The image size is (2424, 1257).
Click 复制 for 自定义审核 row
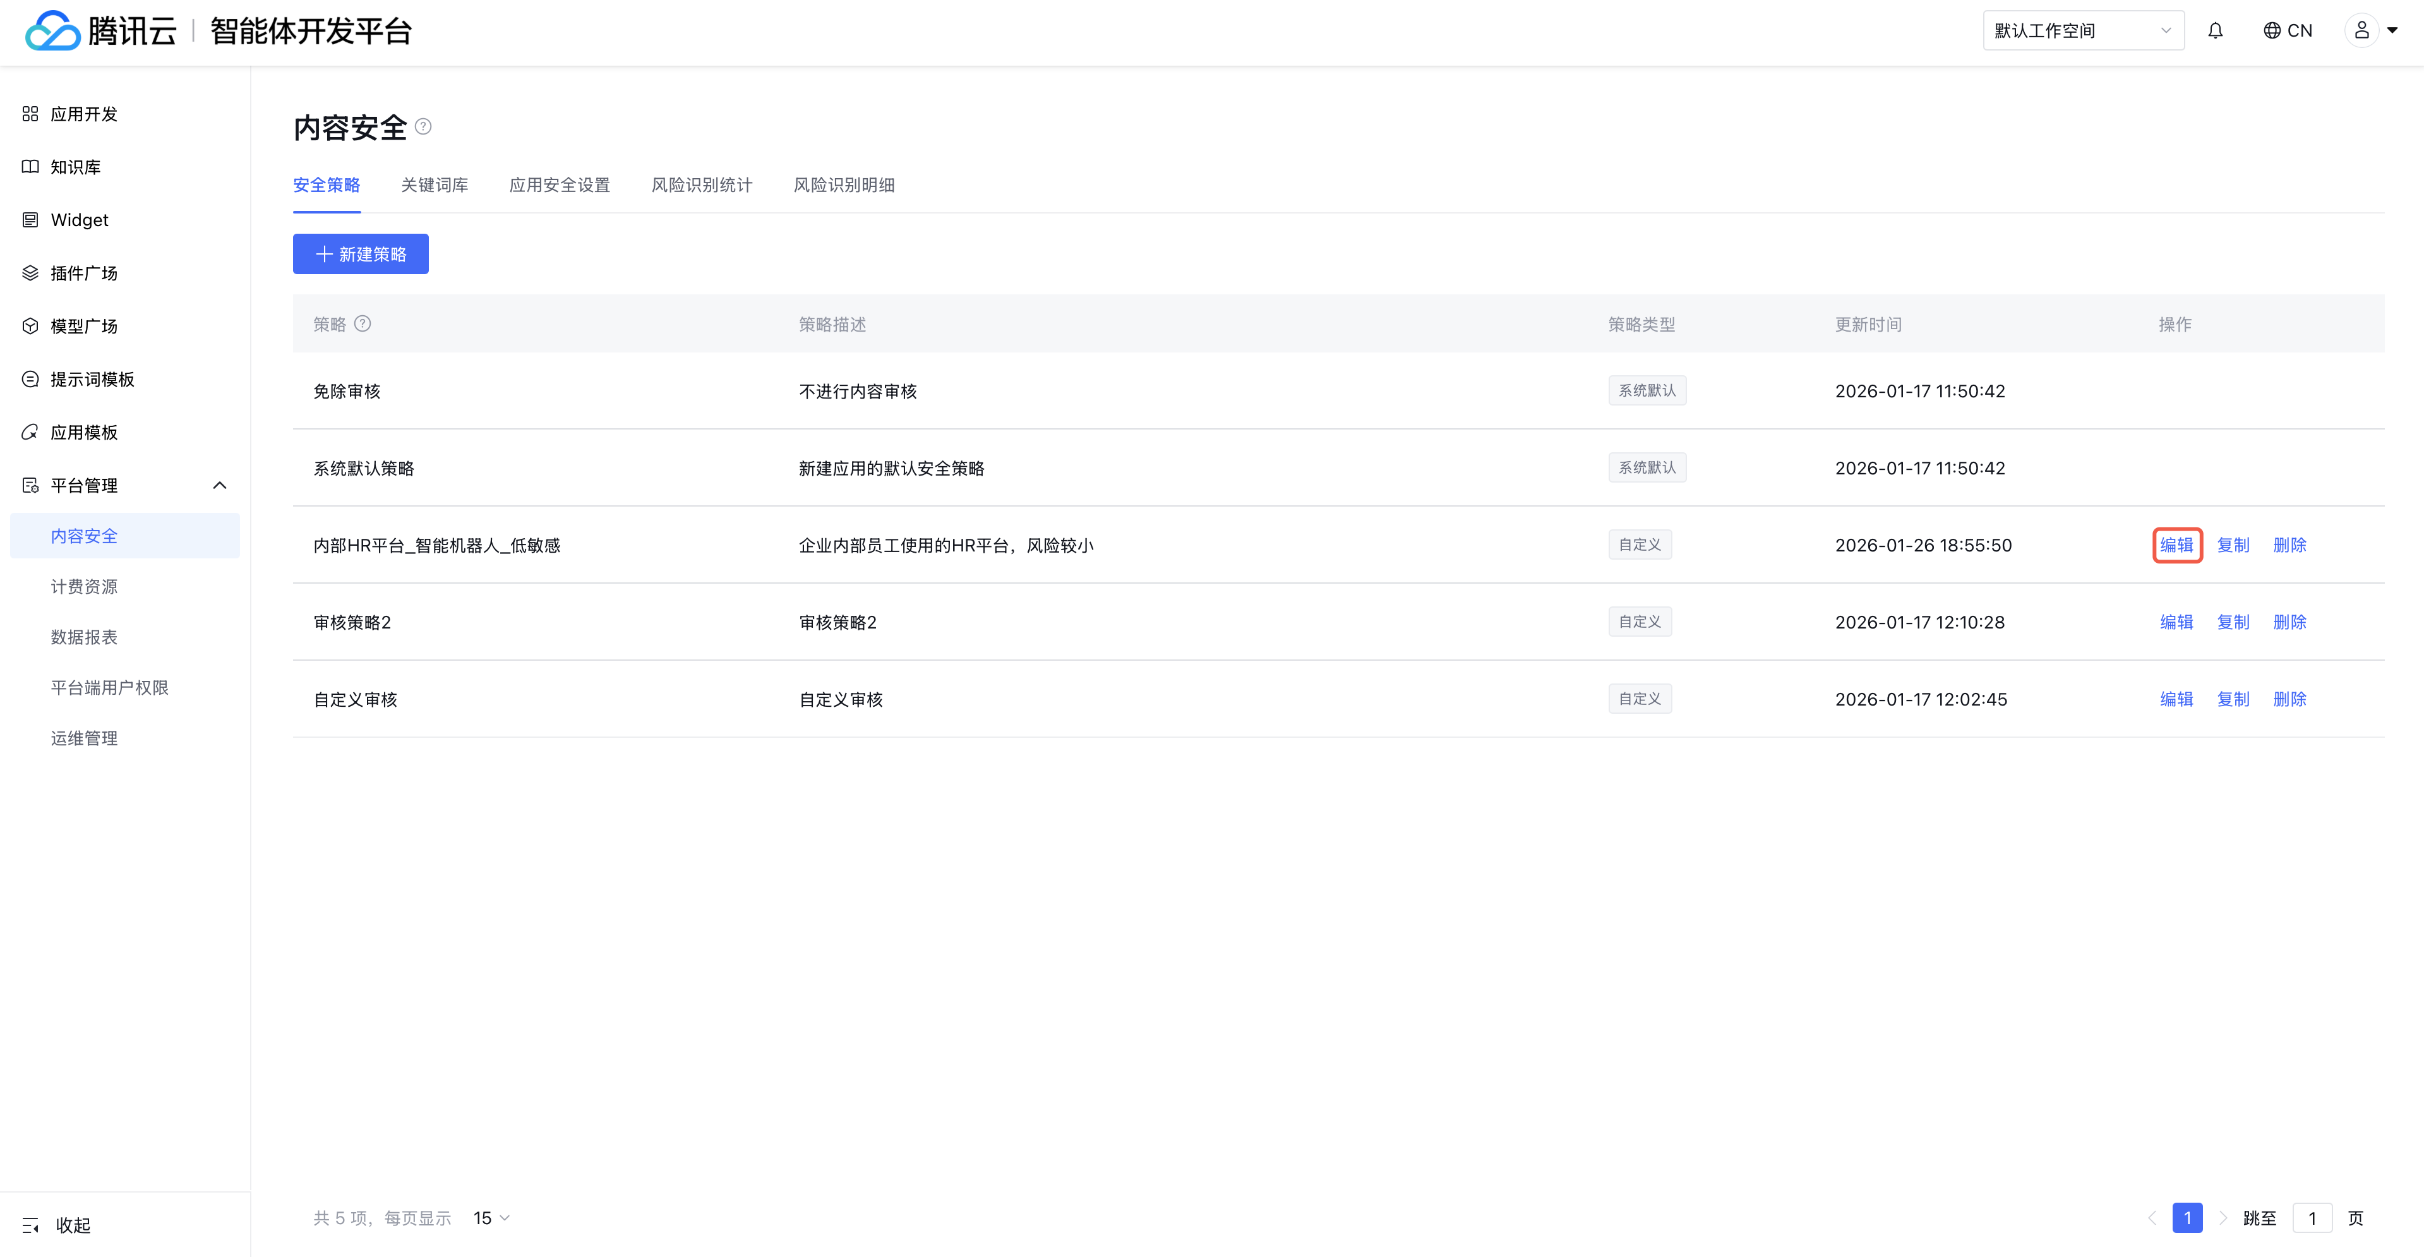click(2232, 699)
